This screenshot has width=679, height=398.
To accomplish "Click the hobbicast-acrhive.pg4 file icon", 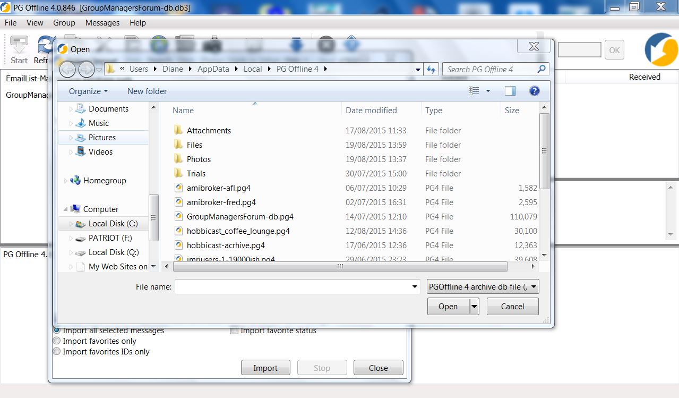I will tap(179, 245).
